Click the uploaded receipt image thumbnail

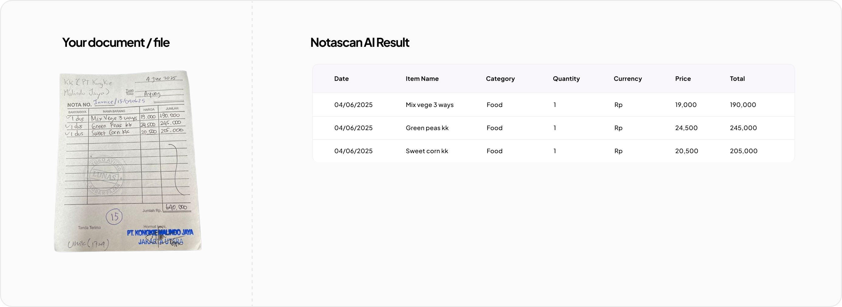pos(127,161)
